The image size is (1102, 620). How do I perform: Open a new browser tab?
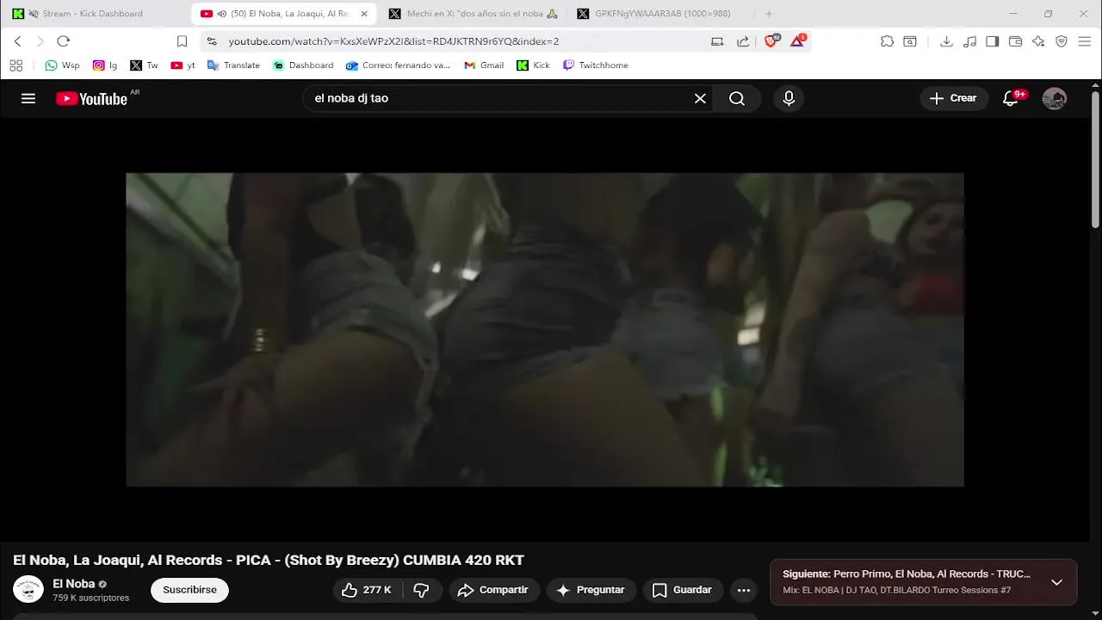tap(769, 14)
